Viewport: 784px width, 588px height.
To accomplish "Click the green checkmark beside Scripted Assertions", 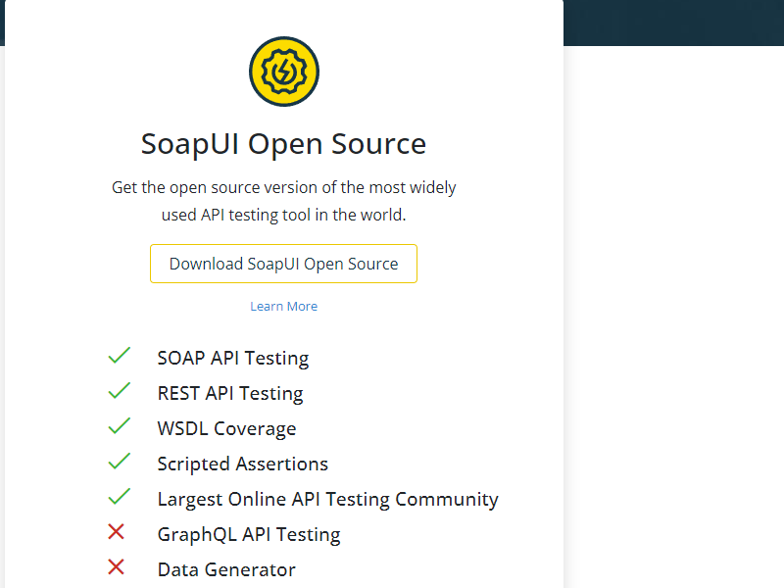I will (119, 462).
